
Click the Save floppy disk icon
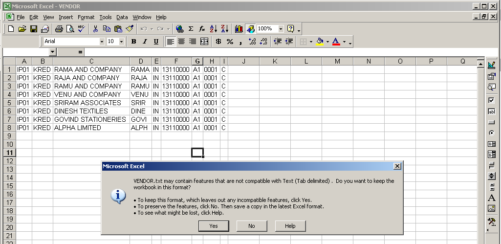(x=34, y=29)
